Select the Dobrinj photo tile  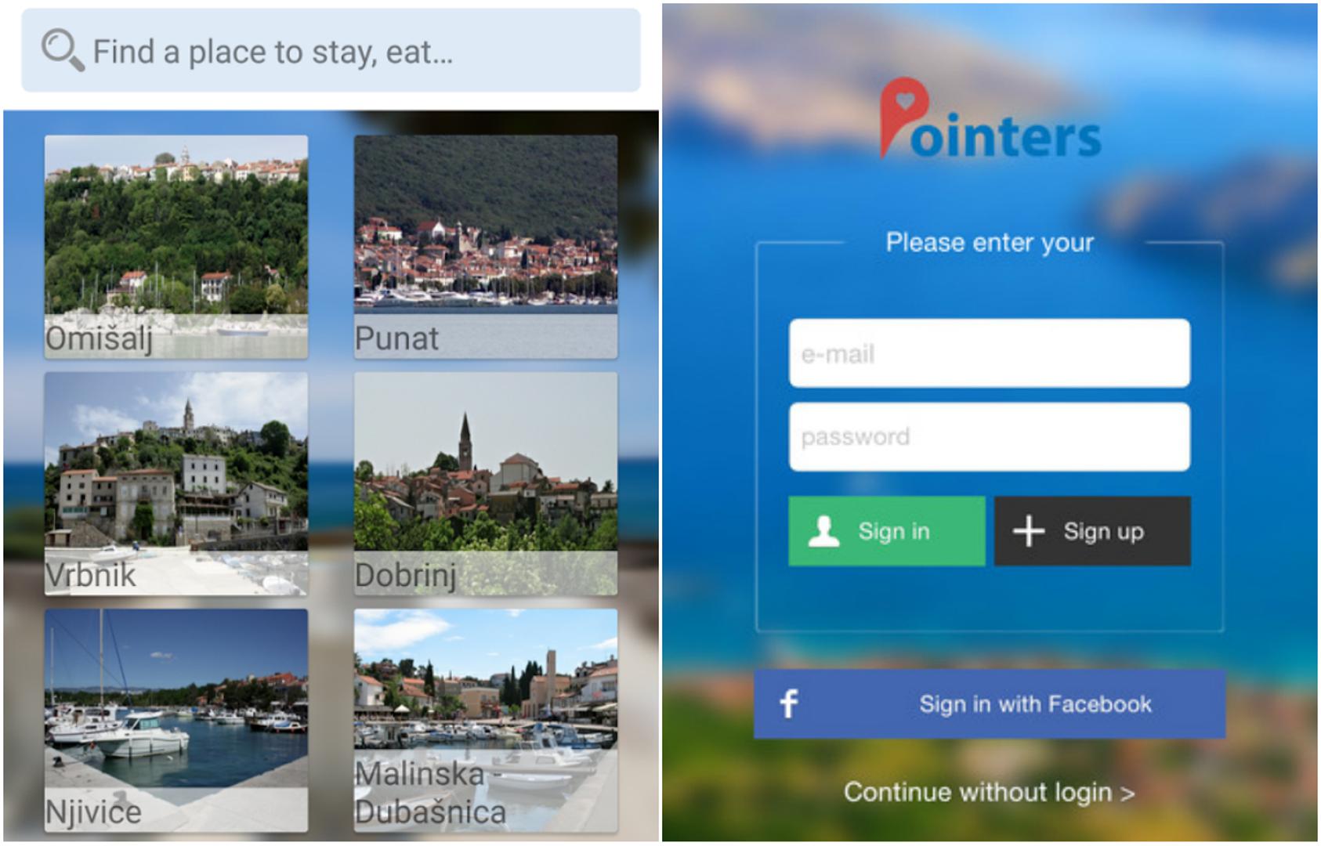[486, 483]
